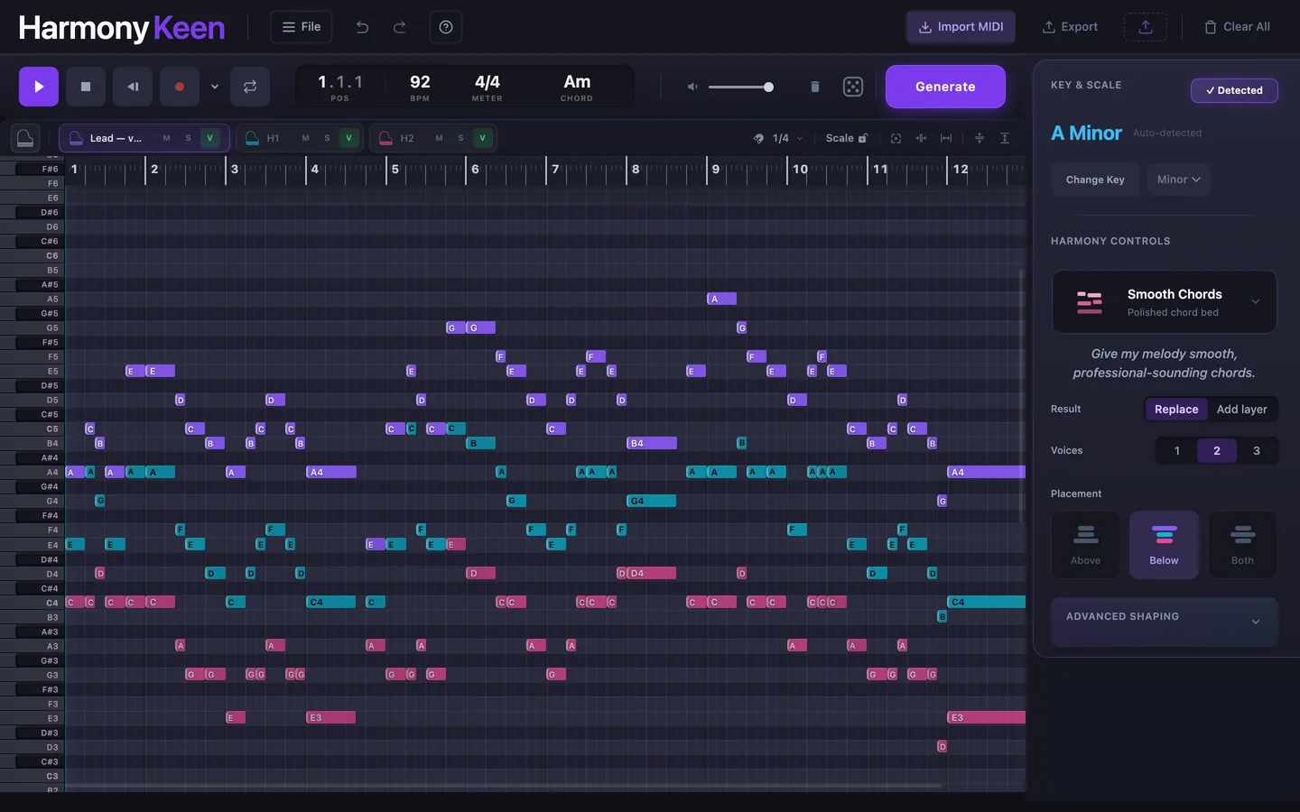Click the upload share icon in header
1300x812 pixels.
coord(1146,27)
